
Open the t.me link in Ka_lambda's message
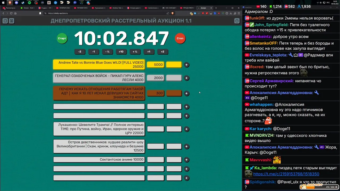pos(286,174)
